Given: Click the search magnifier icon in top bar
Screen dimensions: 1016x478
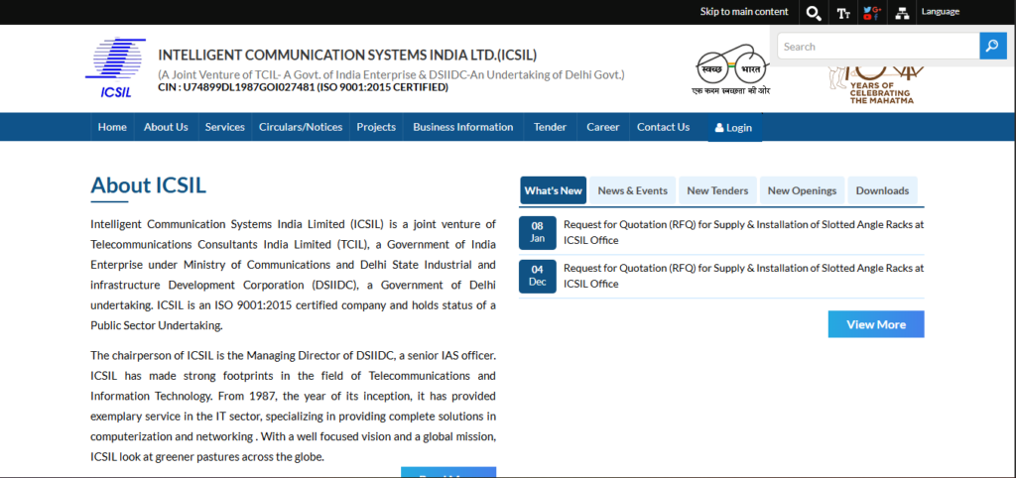Looking at the screenshot, I should tap(813, 13).
